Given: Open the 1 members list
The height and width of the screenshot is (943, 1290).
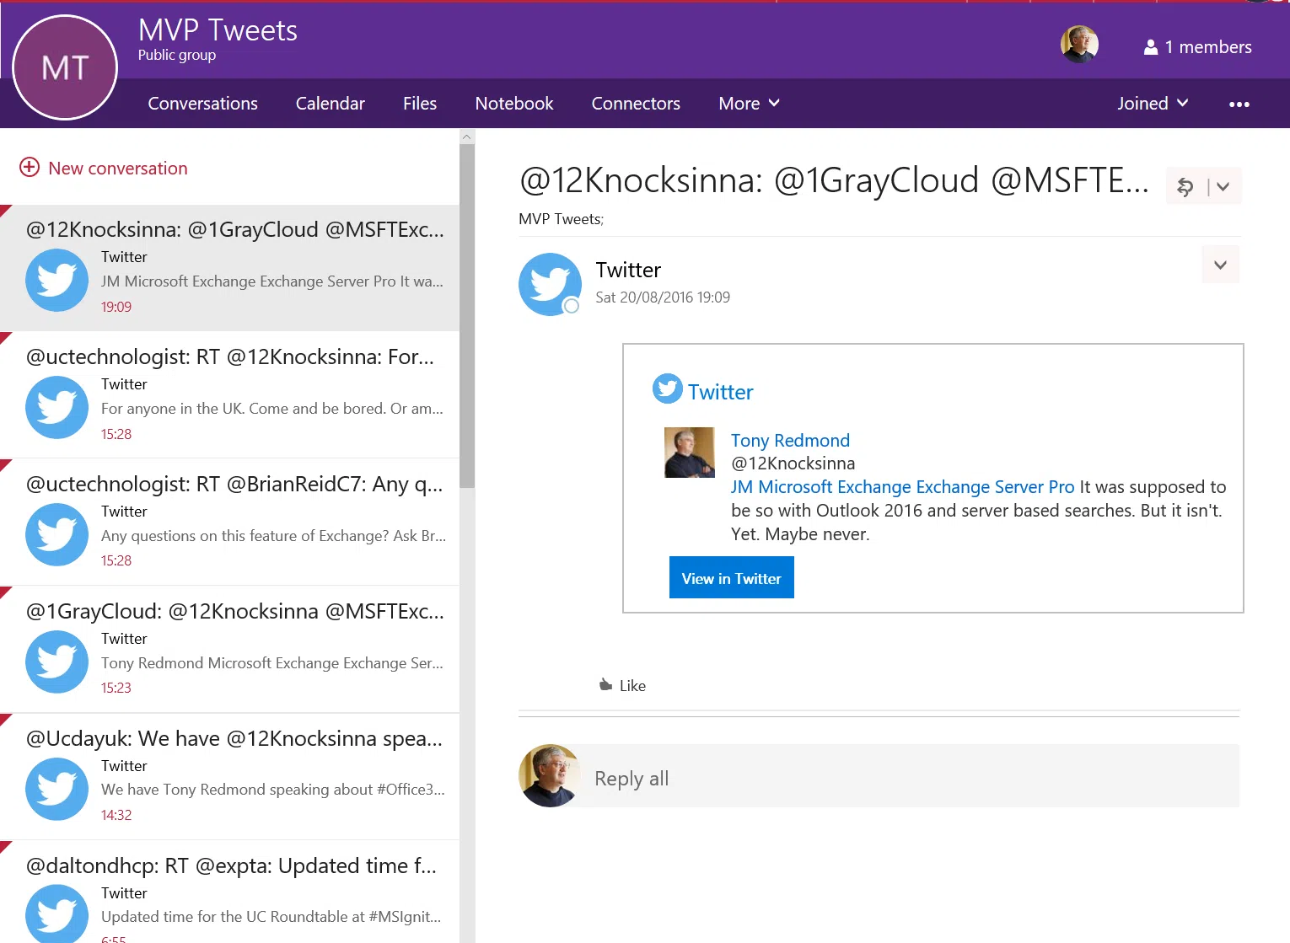Looking at the screenshot, I should 1197,47.
